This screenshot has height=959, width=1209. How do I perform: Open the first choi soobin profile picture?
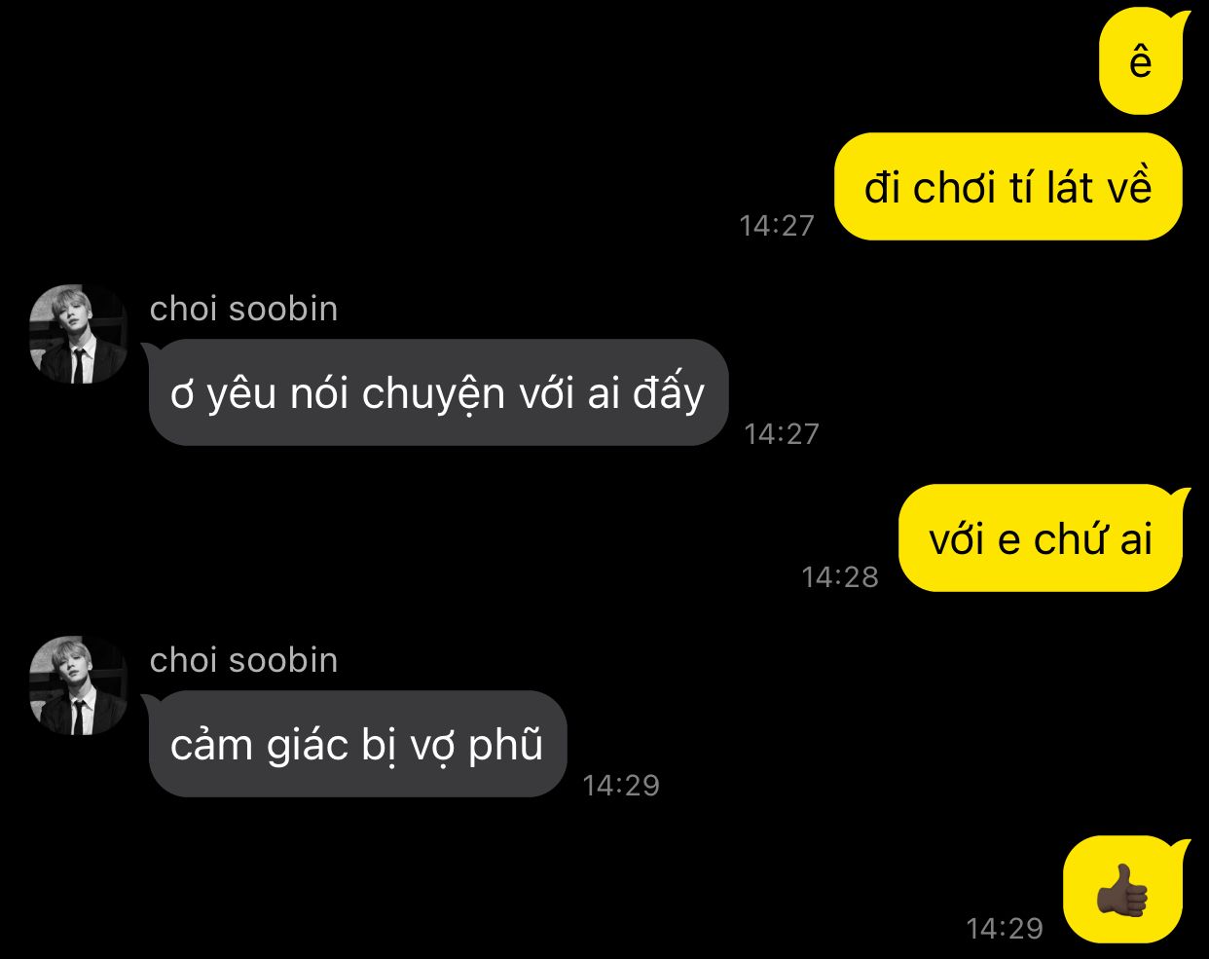click(x=79, y=334)
